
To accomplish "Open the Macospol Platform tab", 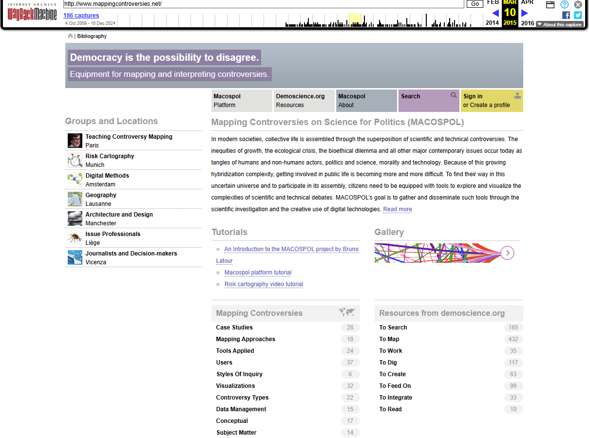I will [242, 101].
